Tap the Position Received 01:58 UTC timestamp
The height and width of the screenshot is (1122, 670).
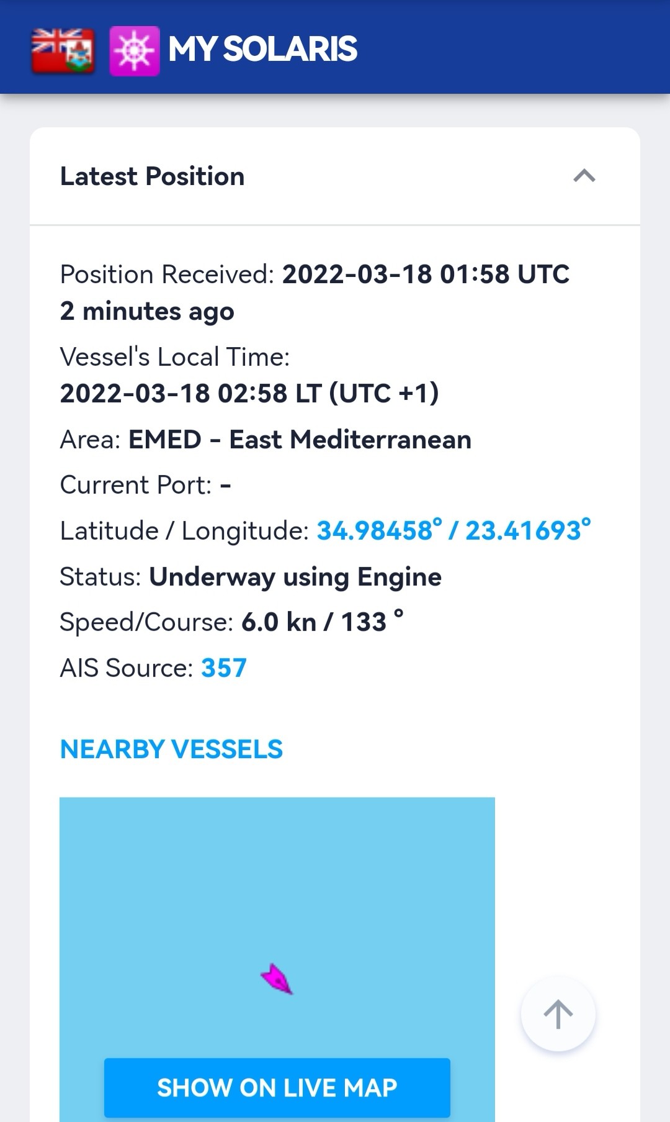[x=426, y=274]
